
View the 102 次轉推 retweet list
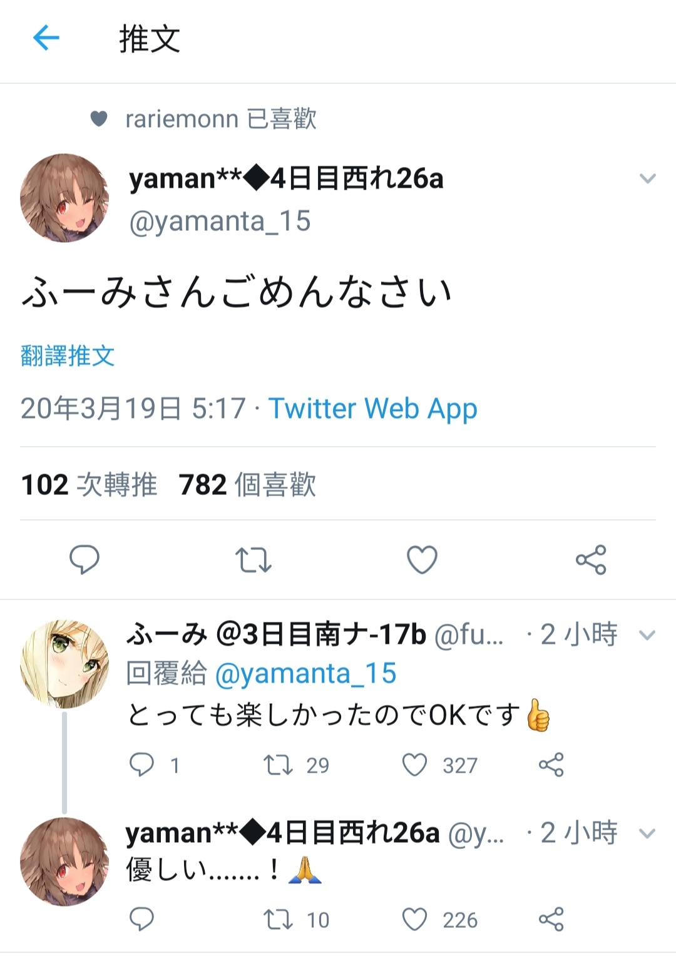(x=89, y=485)
